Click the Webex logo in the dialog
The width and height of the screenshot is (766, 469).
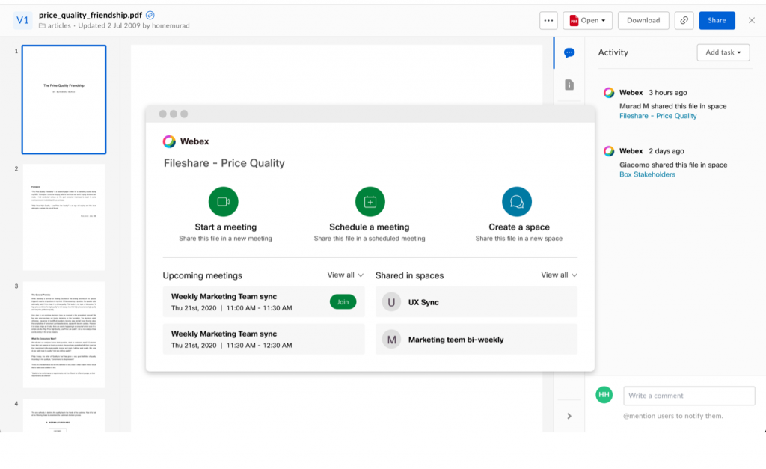click(168, 141)
